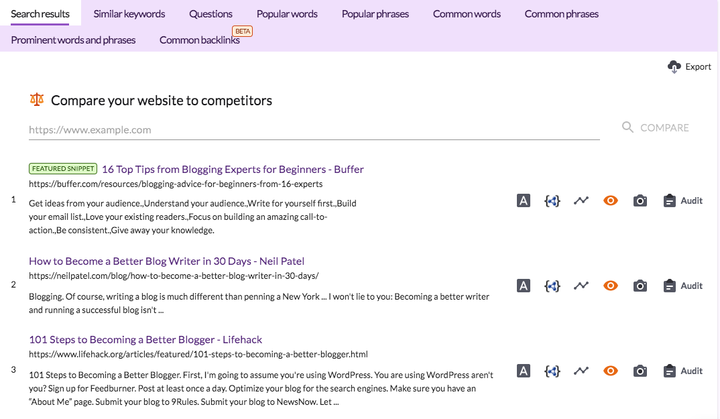The image size is (720, 419).
Task: Click the camera icon on the Neil Patel row
Action: [x=640, y=285]
